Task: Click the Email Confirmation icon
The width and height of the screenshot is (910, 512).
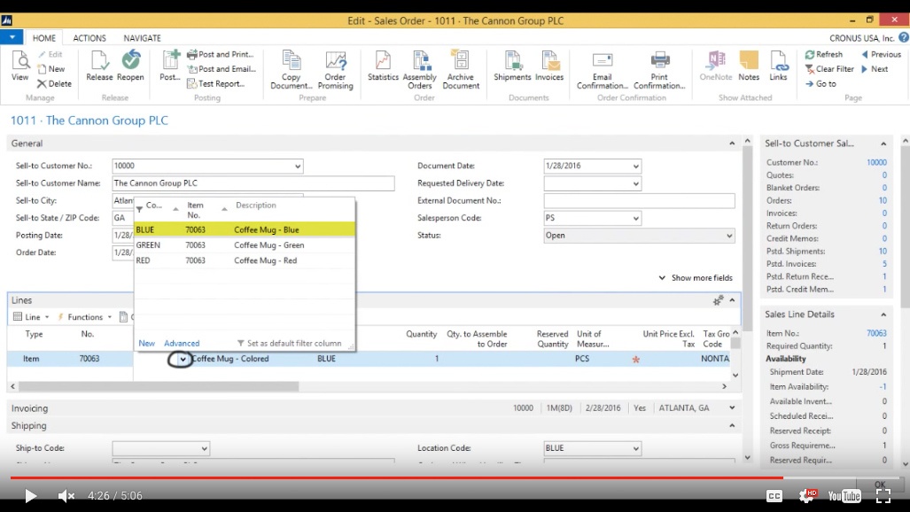Action: click(x=603, y=68)
